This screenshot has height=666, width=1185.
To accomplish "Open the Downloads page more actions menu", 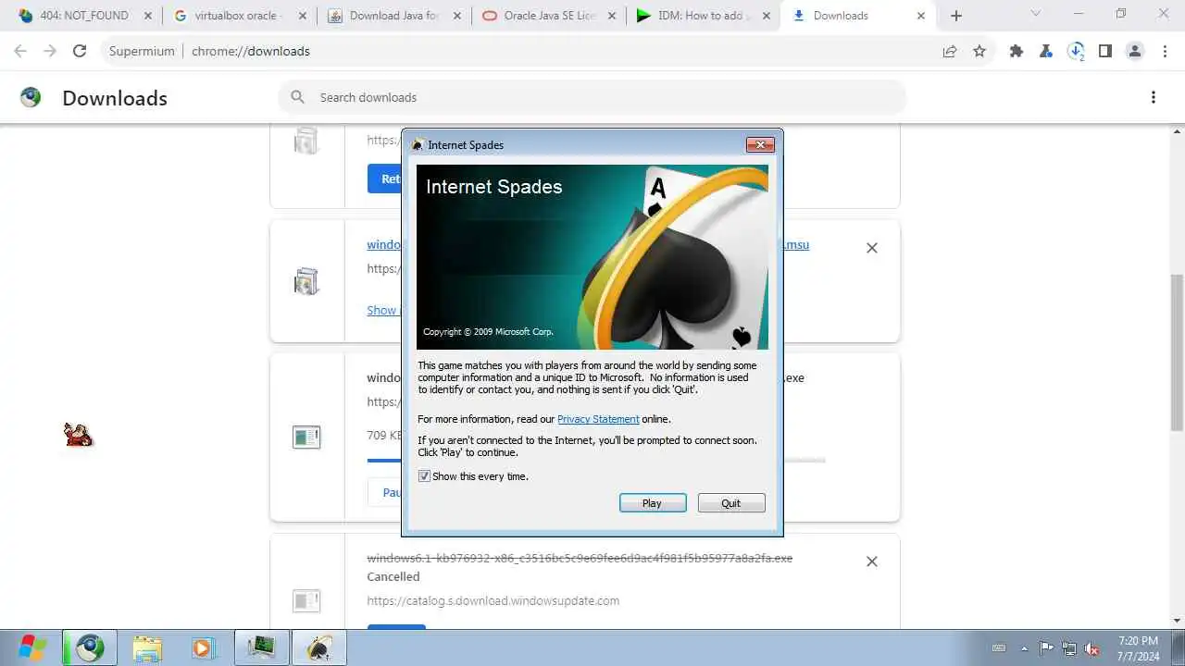I will pos(1154,97).
